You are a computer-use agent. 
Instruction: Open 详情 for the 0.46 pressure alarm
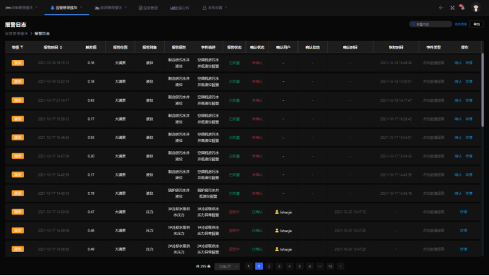tap(464, 230)
